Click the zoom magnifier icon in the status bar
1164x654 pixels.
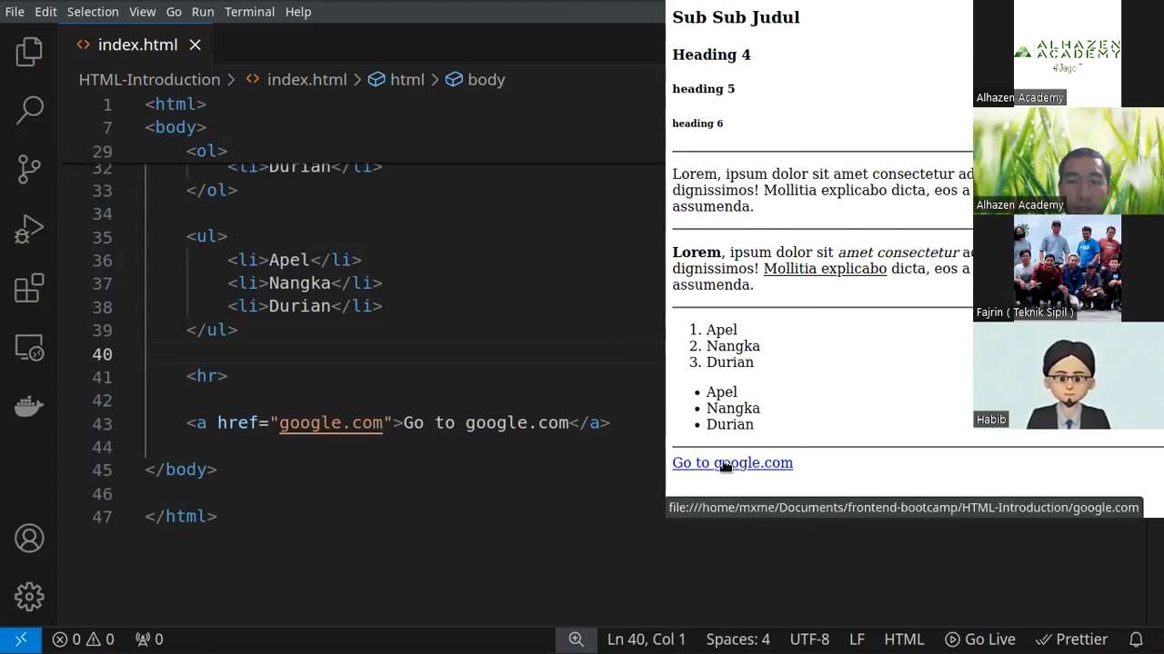[576, 639]
